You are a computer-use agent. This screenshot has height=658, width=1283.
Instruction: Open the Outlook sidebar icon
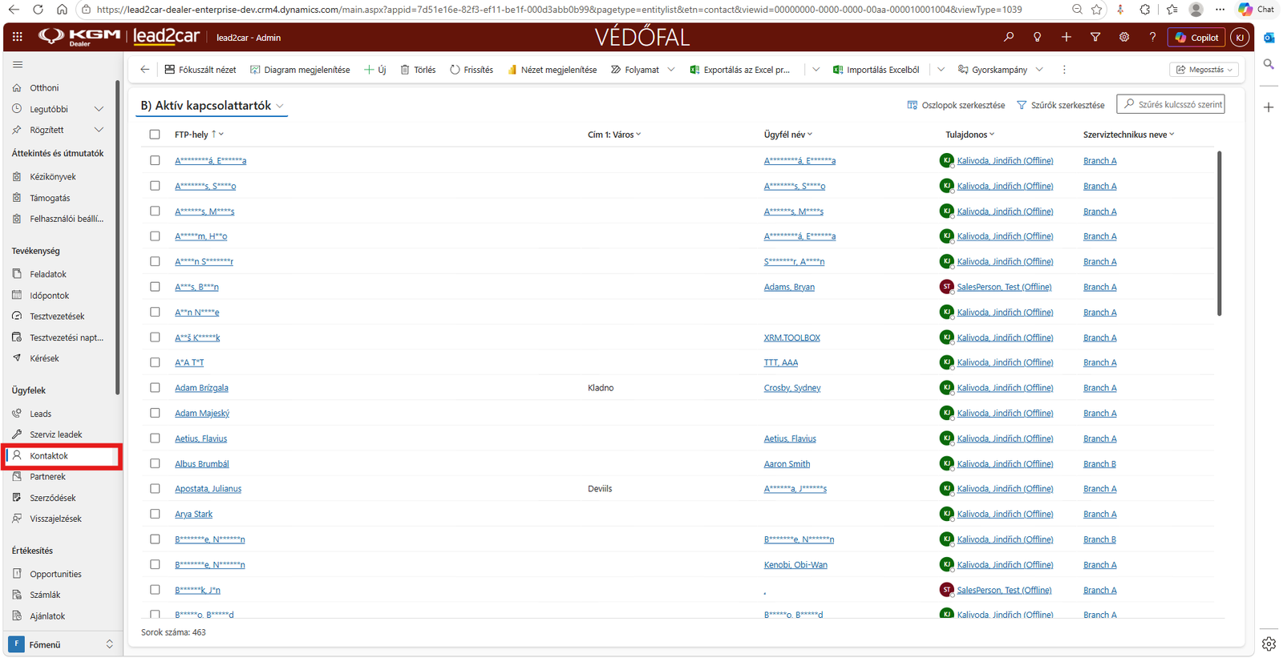click(1269, 38)
